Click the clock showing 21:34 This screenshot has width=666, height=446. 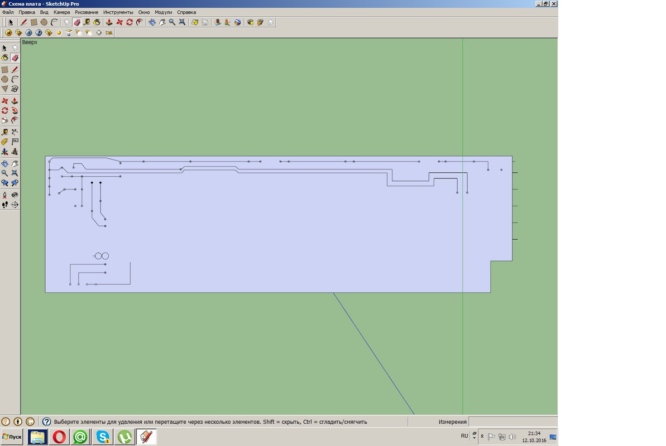[534, 434]
